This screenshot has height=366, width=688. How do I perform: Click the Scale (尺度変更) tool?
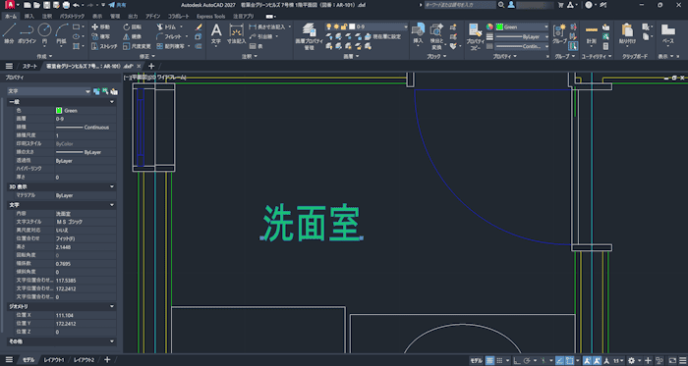[136, 46]
